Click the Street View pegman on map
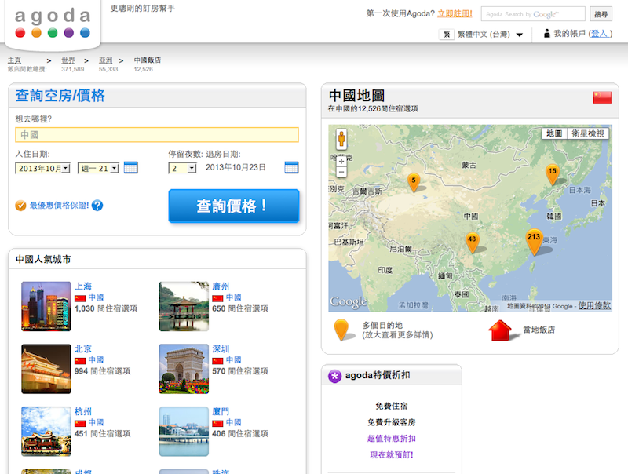Image resolution: width=628 pixels, height=474 pixels. [x=341, y=139]
